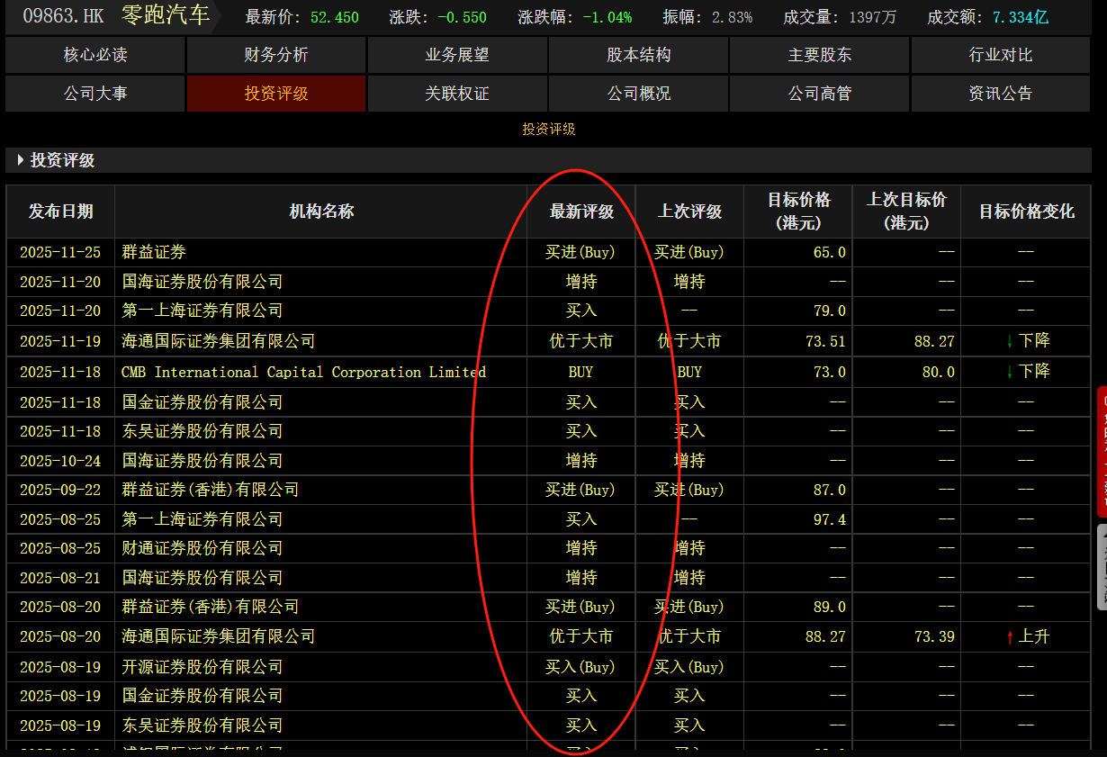
Task: Click the amplitude value 2.83%
Action: point(732,17)
